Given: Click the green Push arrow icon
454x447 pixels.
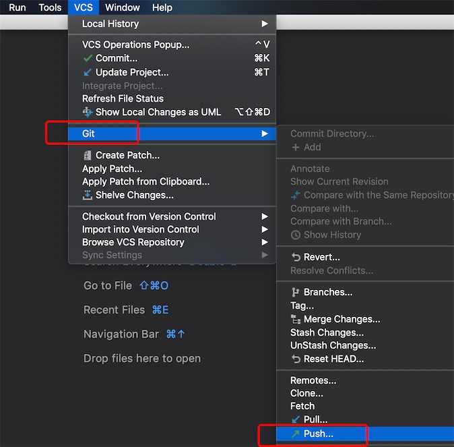Looking at the screenshot, I should click(295, 434).
